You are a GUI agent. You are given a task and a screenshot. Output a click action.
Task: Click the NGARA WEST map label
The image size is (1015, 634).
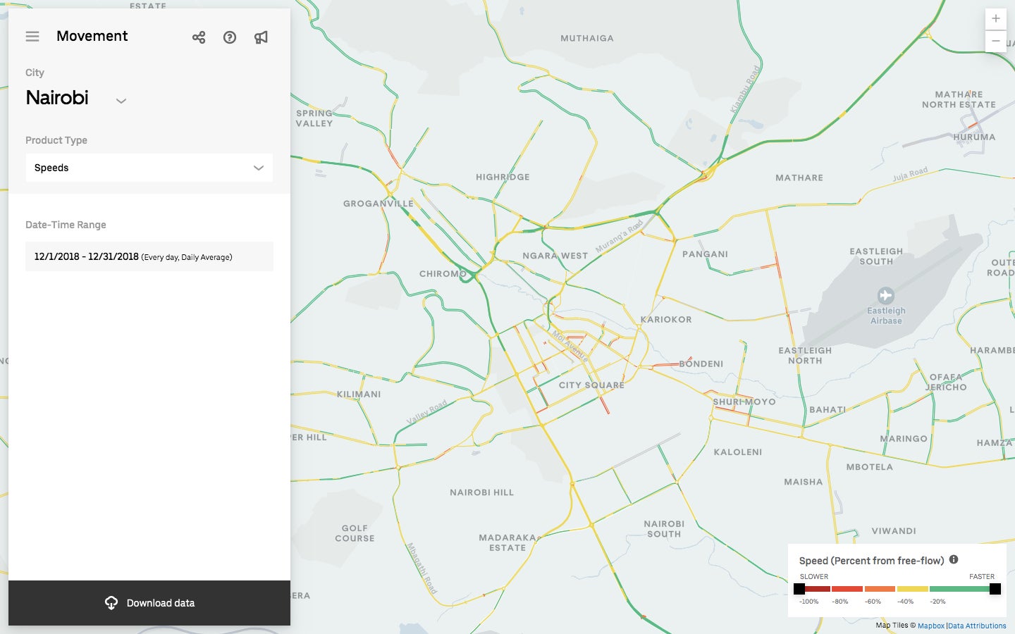[x=555, y=256]
